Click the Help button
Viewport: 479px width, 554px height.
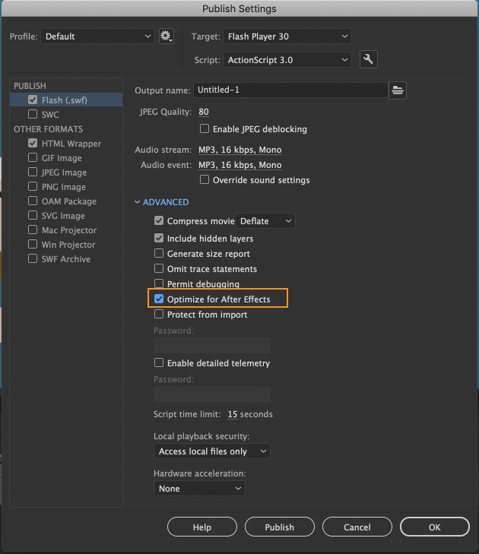[201, 527]
